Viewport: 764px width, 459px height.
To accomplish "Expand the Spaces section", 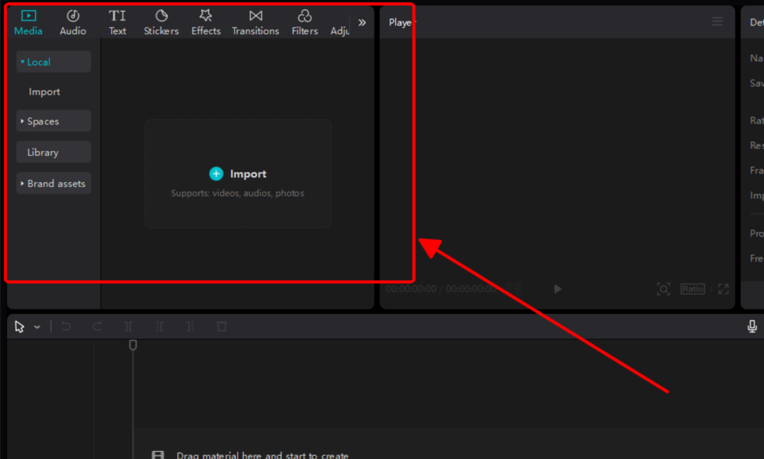I will pyautogui.click(x=53, y=121).
